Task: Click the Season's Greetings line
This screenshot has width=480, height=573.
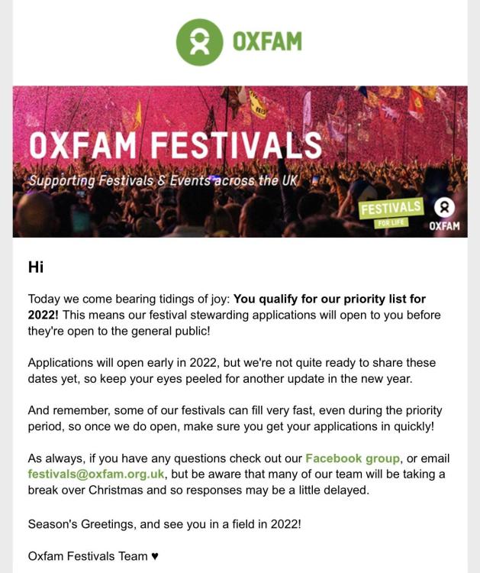Action: (x=165, y=524)
